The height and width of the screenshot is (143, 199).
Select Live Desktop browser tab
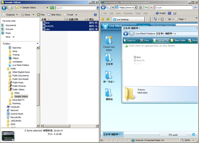128,19
